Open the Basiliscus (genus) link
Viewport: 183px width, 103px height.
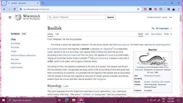[121, 45]
